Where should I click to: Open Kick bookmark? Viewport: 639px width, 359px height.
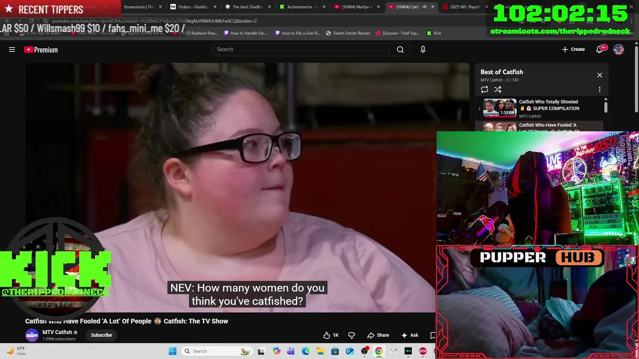pos(434,33)
